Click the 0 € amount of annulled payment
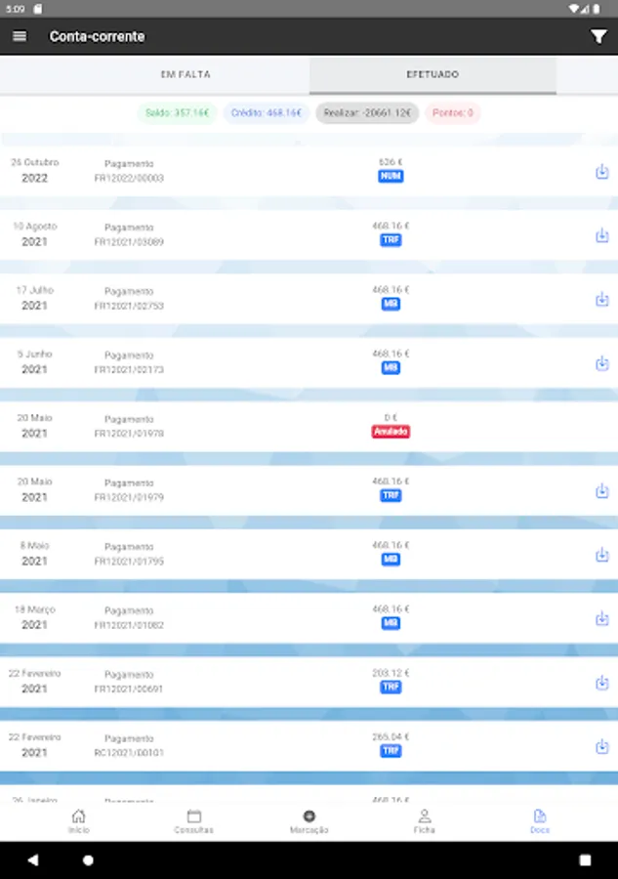 [x=391, y=418]
